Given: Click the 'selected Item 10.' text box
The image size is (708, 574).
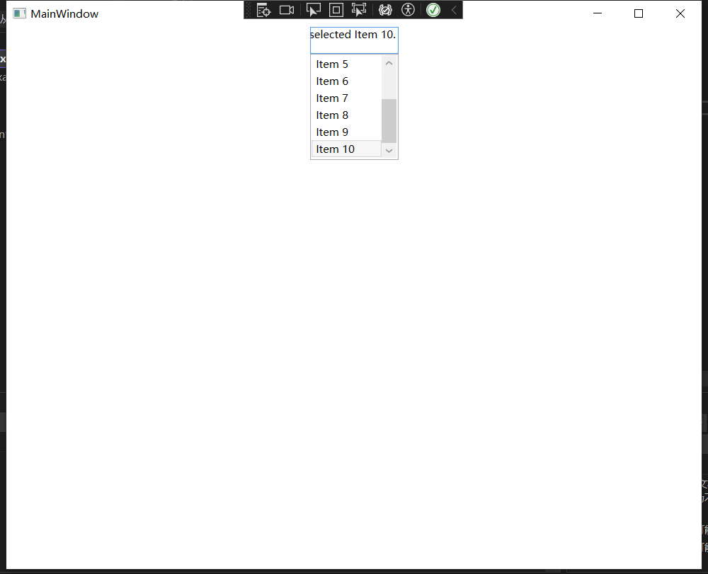Looking at the screenshot, I should coord(354,40).
